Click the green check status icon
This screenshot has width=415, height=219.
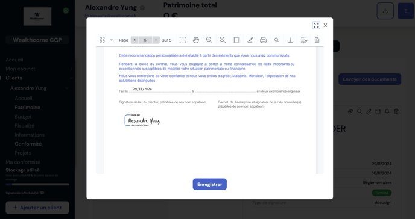click(66, 11)
